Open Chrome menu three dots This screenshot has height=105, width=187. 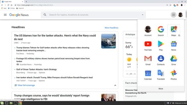[185, 5]
